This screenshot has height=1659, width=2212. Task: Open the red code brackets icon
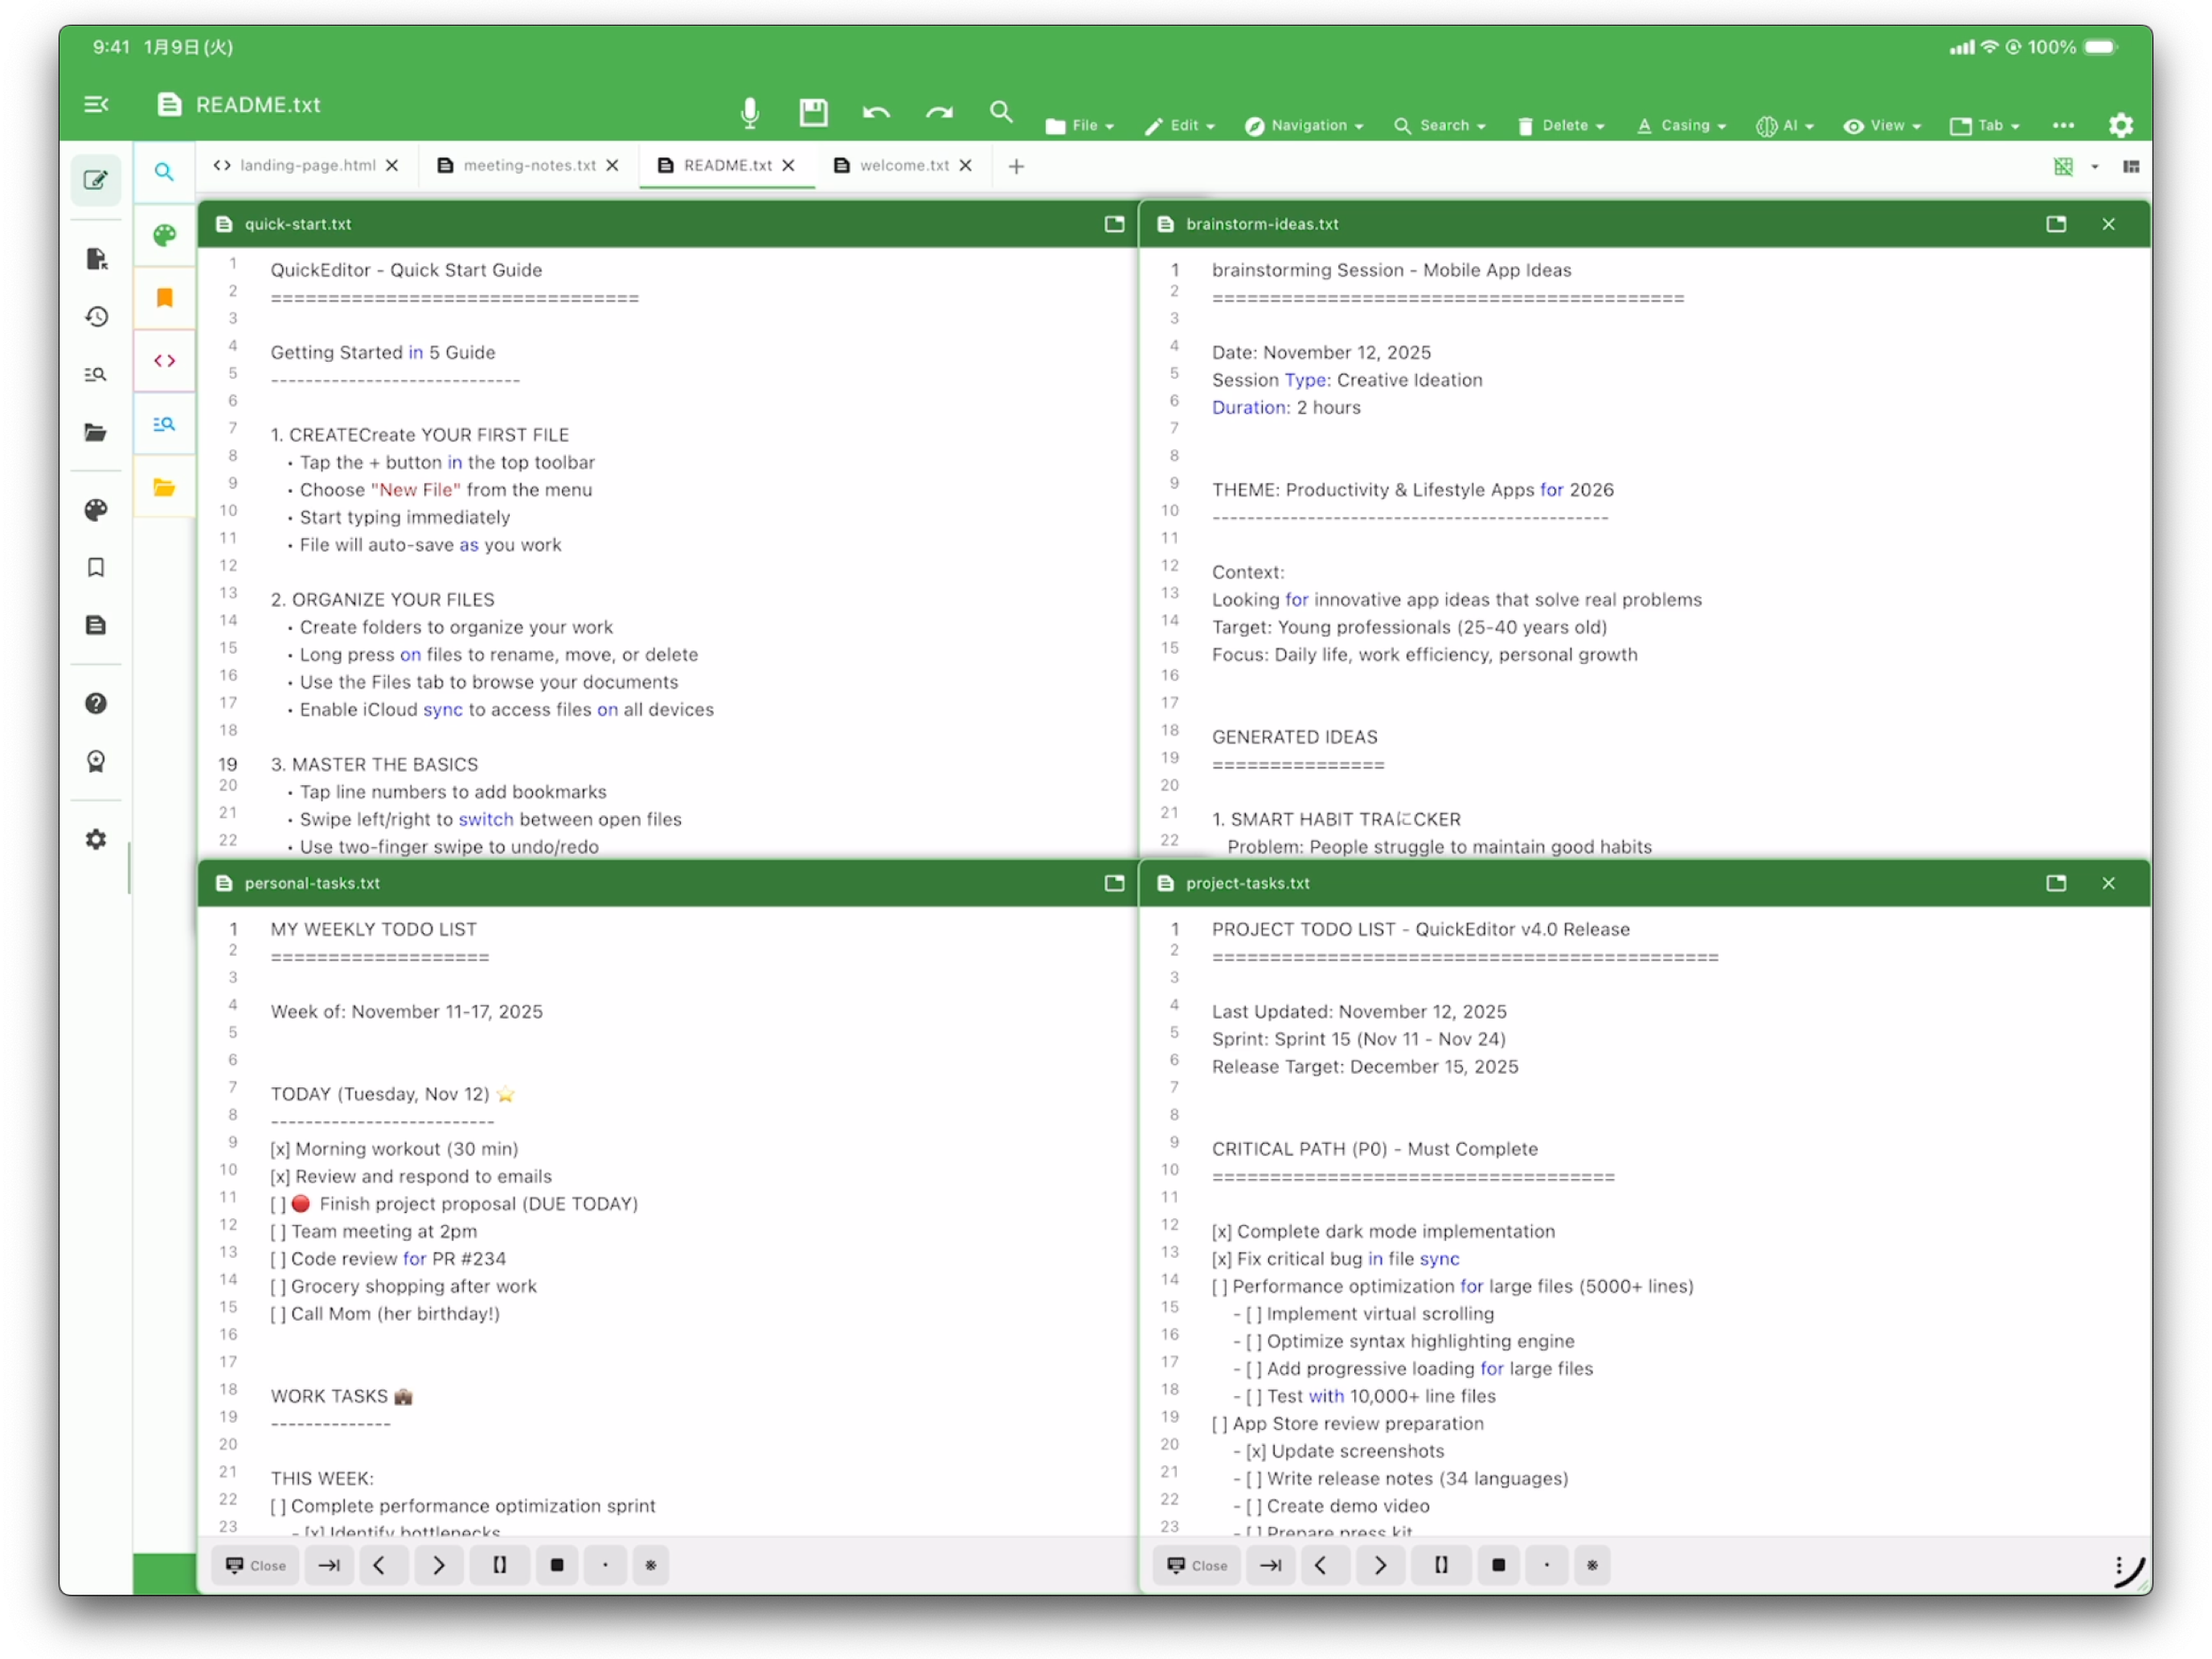tap(165, 360)
